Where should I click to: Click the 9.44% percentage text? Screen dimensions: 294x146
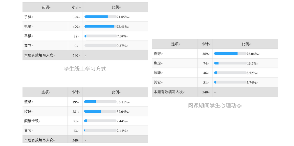pyautogui.click(x=122, y=121)
